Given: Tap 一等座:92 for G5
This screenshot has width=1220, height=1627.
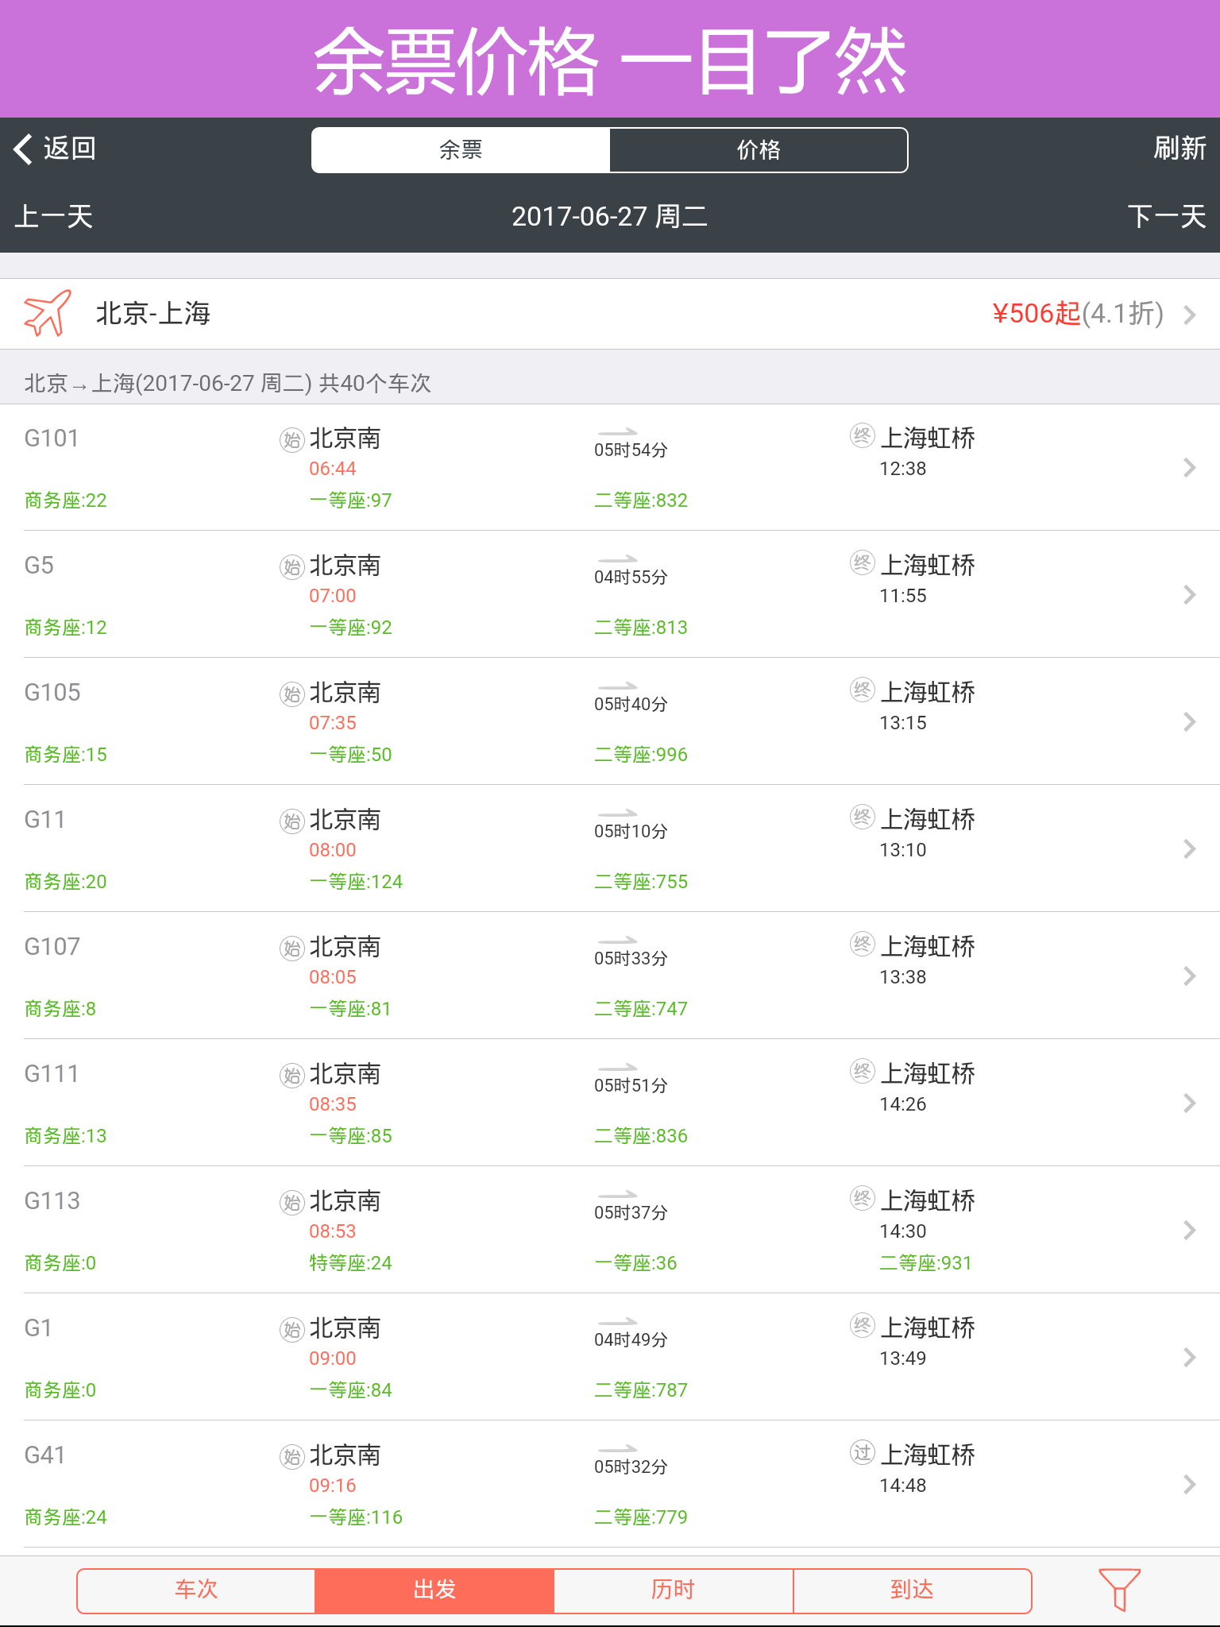Looking at the screenshot, I should coord(350,628).
